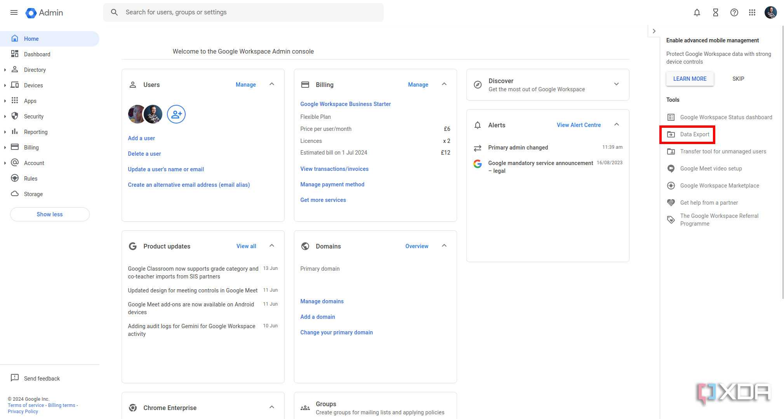Collapse the Alerts card

pos(617,125)
